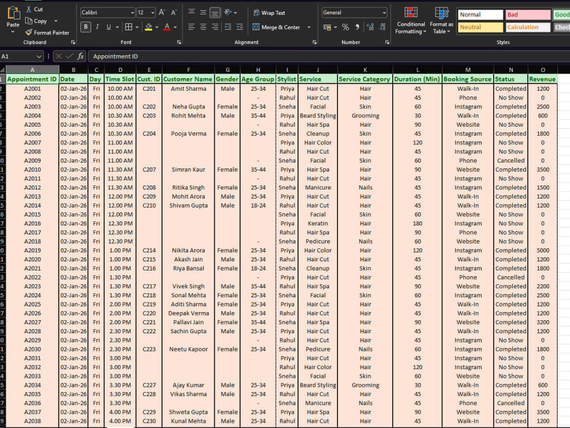Click the Select All corner triangle
Image resolution: width=570 pixels, height=428 pixels.
click(2, 70)
